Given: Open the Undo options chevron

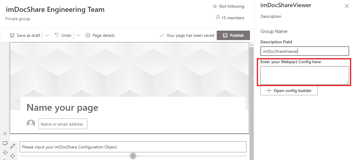Looking at the screenshot, I should pyautogui.click(x=78, y=35).
